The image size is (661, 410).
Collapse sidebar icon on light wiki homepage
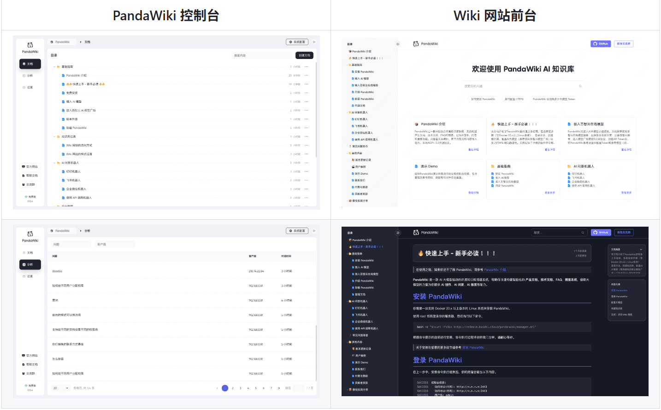tap(398, 44)
